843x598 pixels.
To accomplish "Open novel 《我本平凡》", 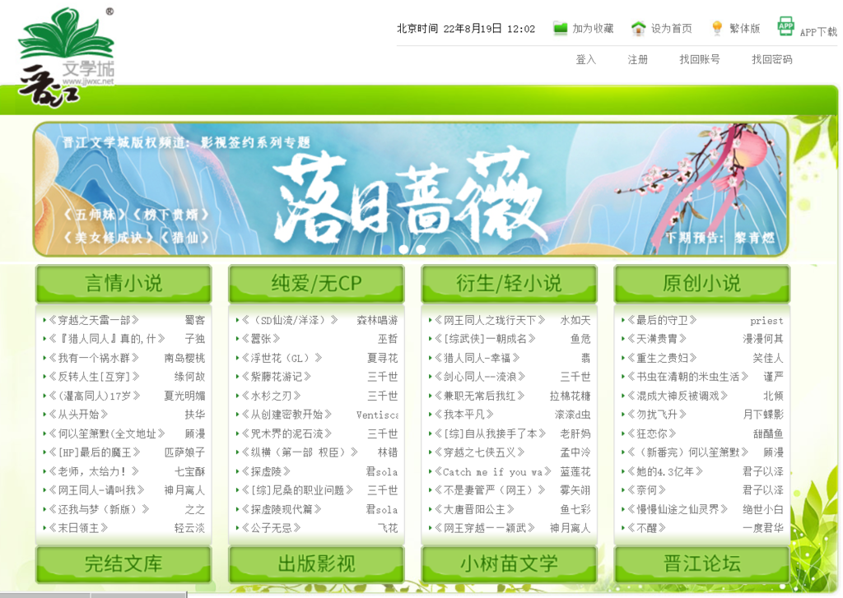I will coord(464,415).
